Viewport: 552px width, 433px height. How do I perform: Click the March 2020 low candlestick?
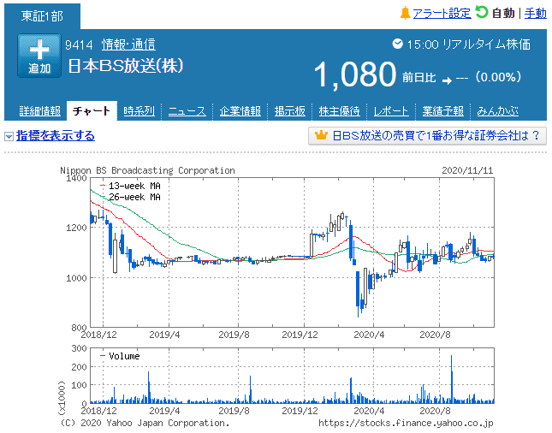359,294
